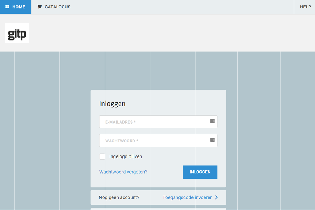Click the password manager icon in the wachtwoord field
315x210 pixels.
tap(212, 140)
